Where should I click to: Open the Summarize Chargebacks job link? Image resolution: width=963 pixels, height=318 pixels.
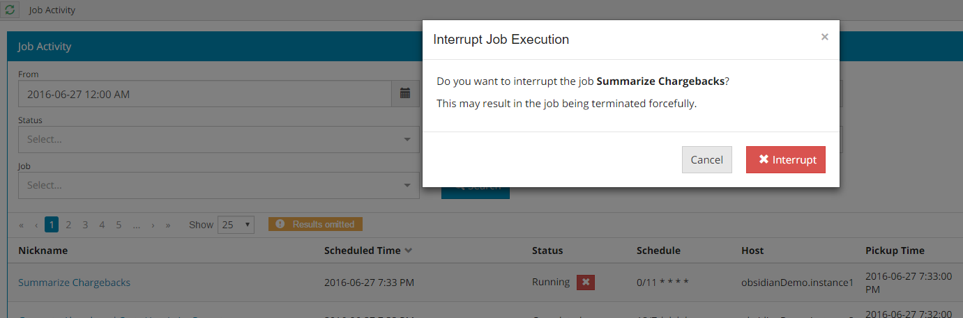coord(74,283)
